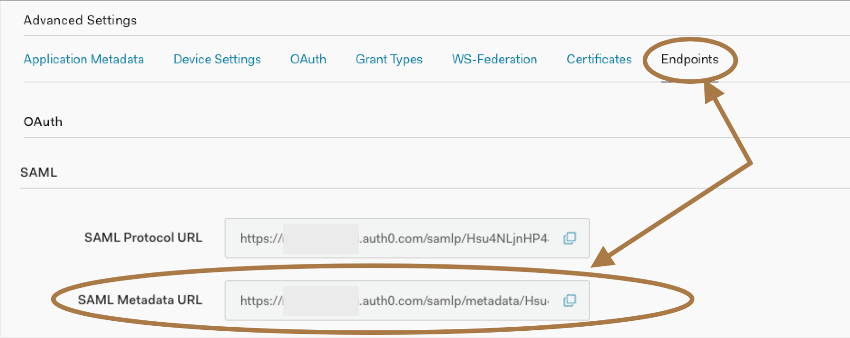Copy the SAML Metadata URL to clipboard
Viewport: 850px width, 338px height.
(569, 300)
